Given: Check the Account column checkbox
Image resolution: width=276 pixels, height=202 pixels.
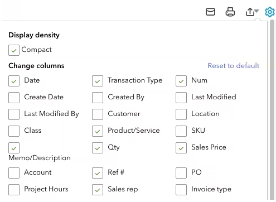Looking at the screenshot, I should (x=14, y=173).
